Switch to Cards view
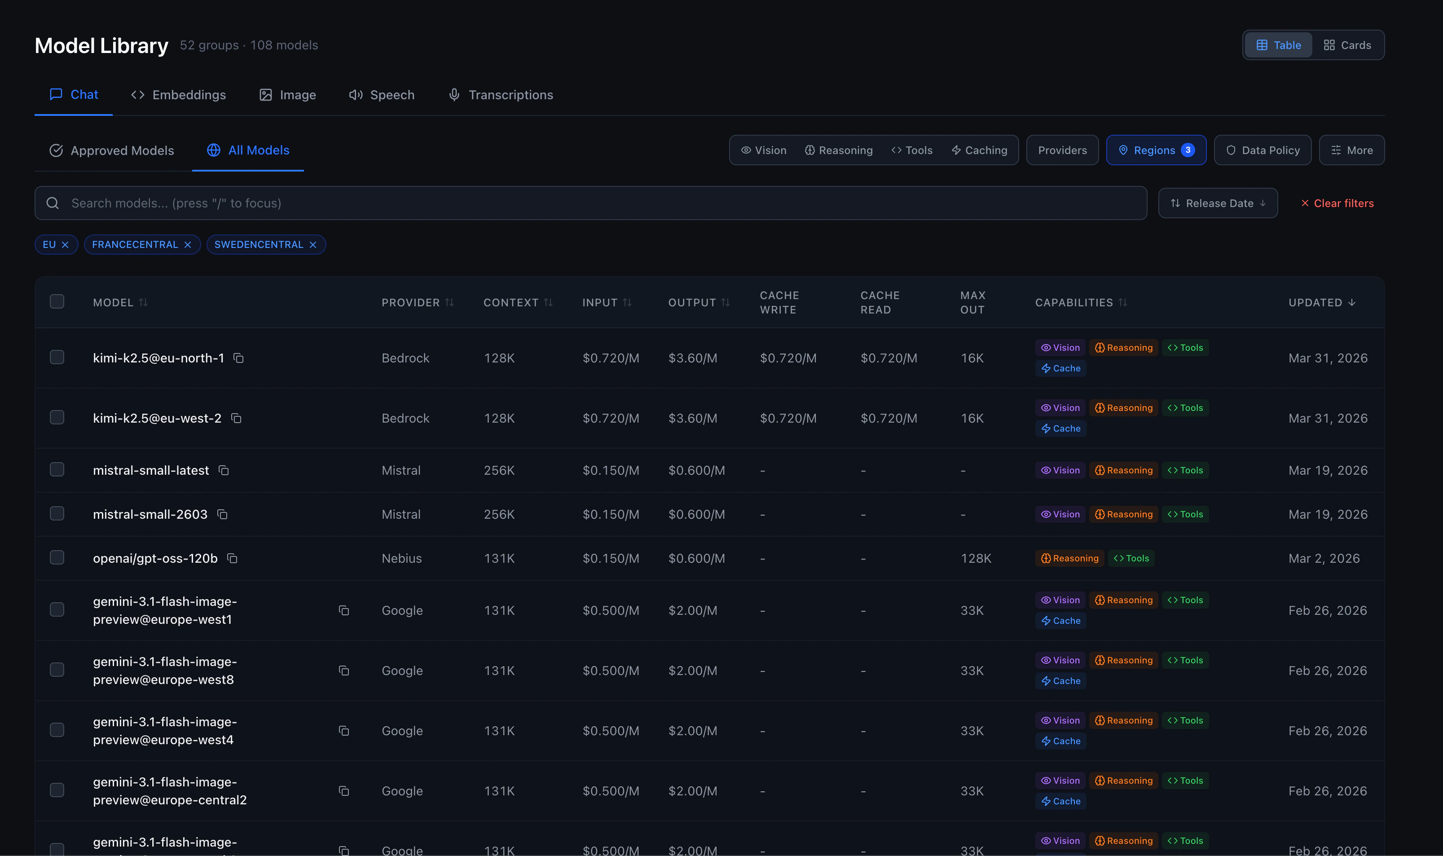Image resolution: width=1443 pixels, height=856 pixels. tap(1347, 45)
